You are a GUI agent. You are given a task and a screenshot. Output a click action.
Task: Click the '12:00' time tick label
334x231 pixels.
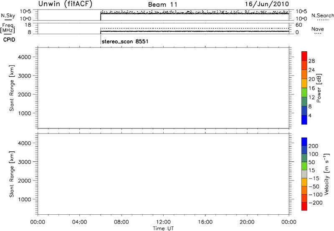pos(163,222)
